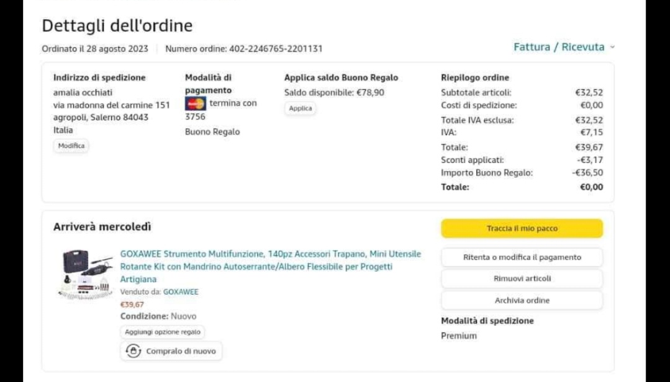The image size is (670, 382).
Task: Click the Premium shipping method text
Action: (459, 336)
